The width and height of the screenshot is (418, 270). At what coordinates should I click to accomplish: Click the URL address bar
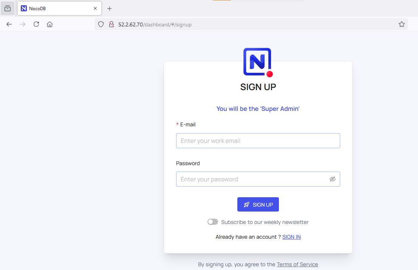click(x=251, y=25)
